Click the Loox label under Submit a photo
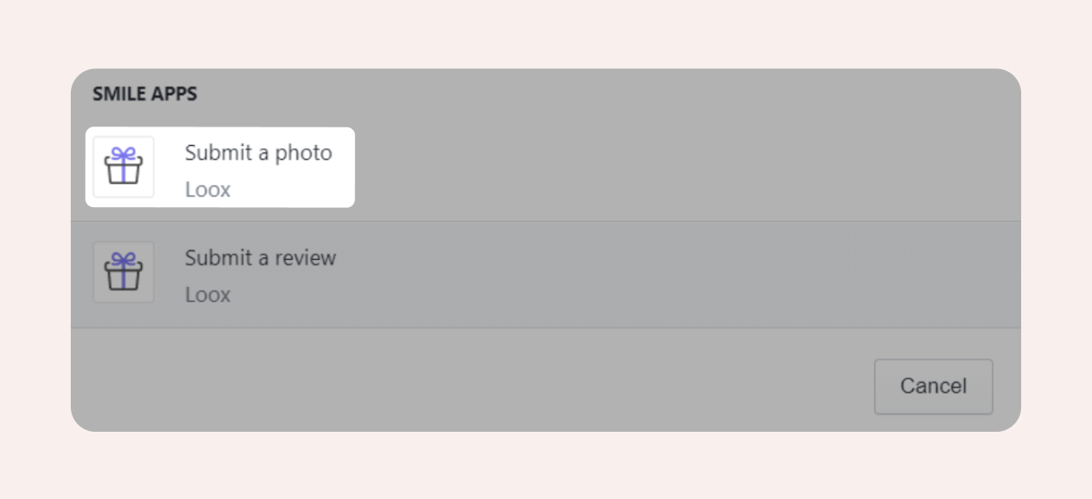This screenshot has width=1092, height=499. [207, 189]
